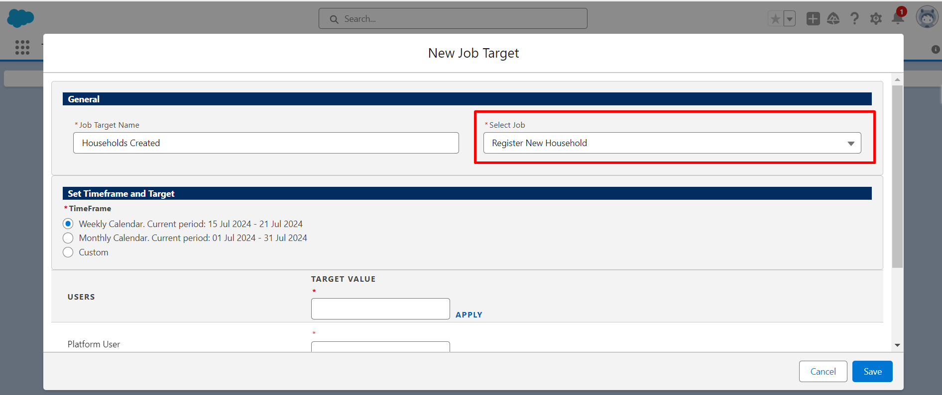Image resolution: width=942 pixels, height=395 pixels.
Task: Open the App Launcher grid icon
Action: pos(22,47)
